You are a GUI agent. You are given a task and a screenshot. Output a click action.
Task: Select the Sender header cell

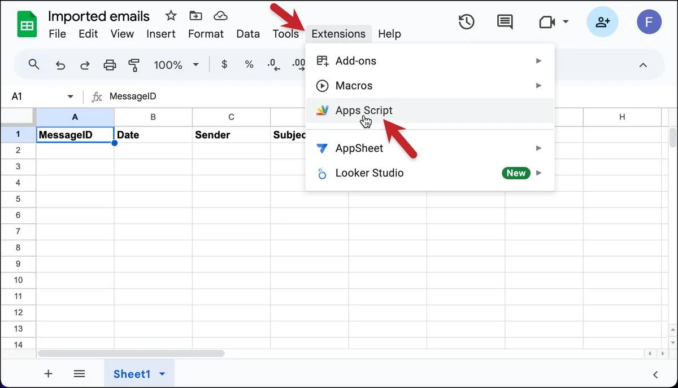click(231, 135)
